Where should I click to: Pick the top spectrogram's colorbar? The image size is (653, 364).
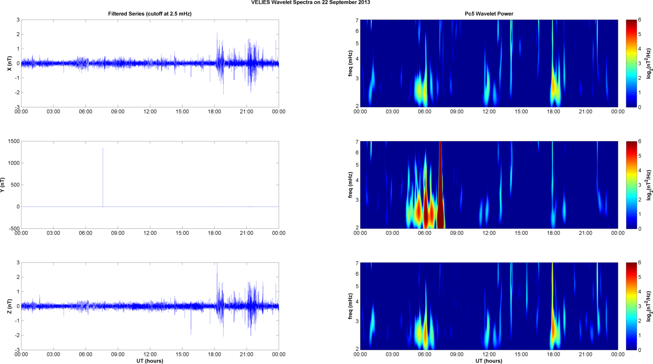click(631, 63)
